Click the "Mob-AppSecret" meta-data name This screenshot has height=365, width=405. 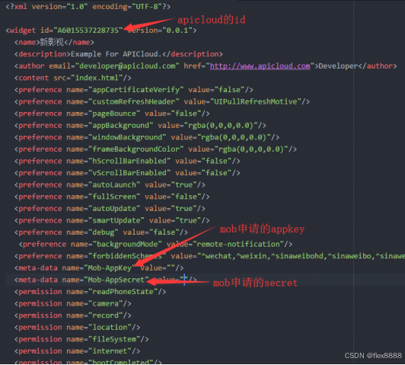[x=116, y=280]
